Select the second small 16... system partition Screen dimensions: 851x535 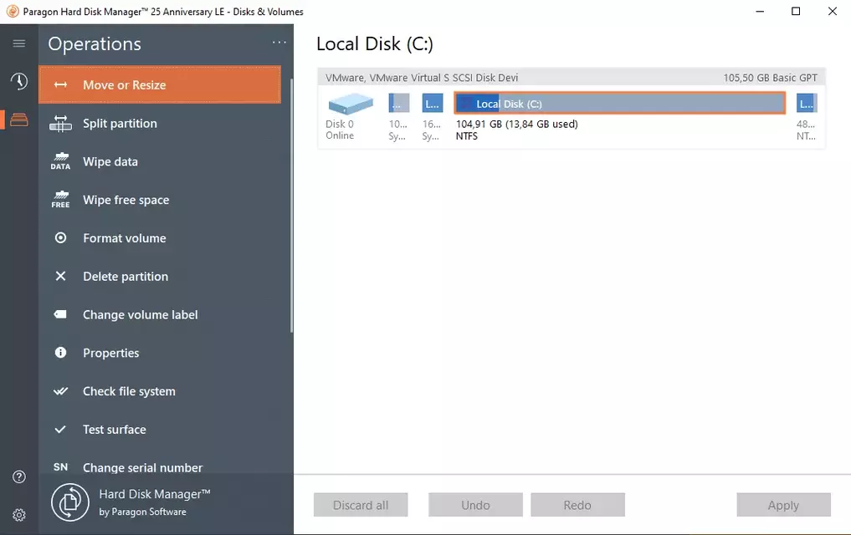point(433,103)
